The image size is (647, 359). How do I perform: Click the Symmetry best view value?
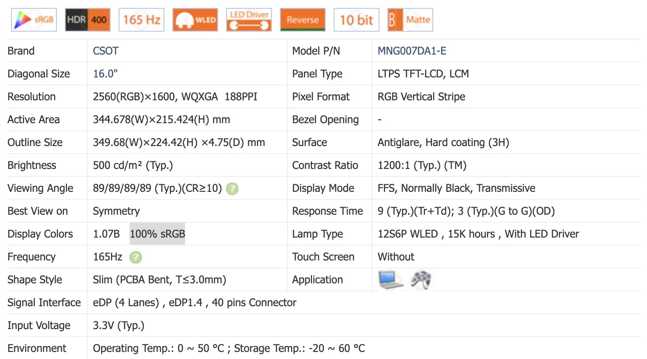116,211
